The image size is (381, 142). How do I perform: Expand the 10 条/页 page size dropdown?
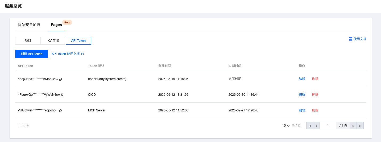click(x=286, y=126)
